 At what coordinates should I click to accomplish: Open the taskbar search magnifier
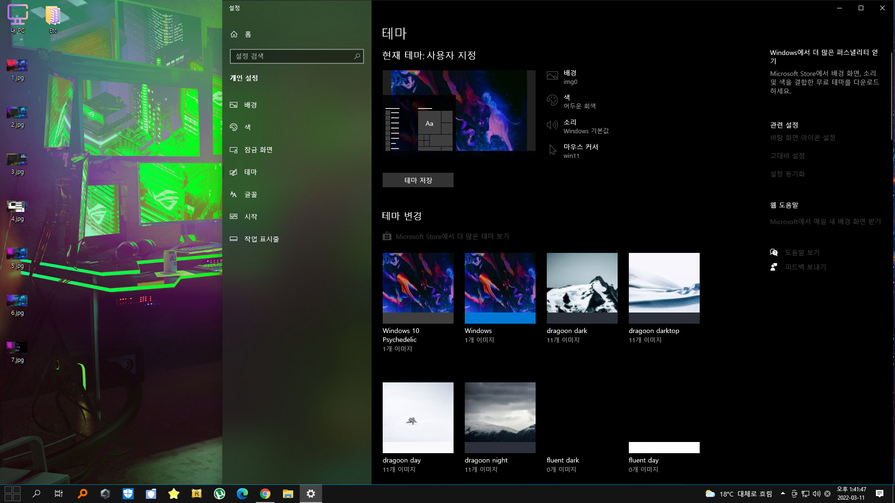point(36,494)
